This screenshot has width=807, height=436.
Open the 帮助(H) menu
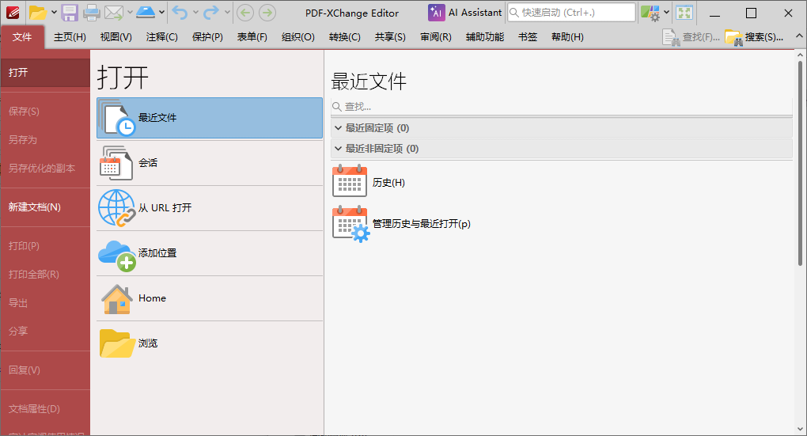(567, 37)
